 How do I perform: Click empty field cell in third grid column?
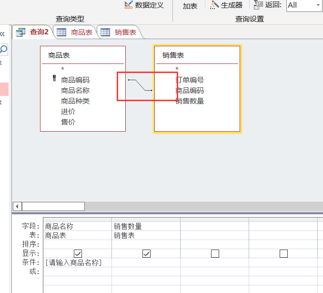pos(215,226)
